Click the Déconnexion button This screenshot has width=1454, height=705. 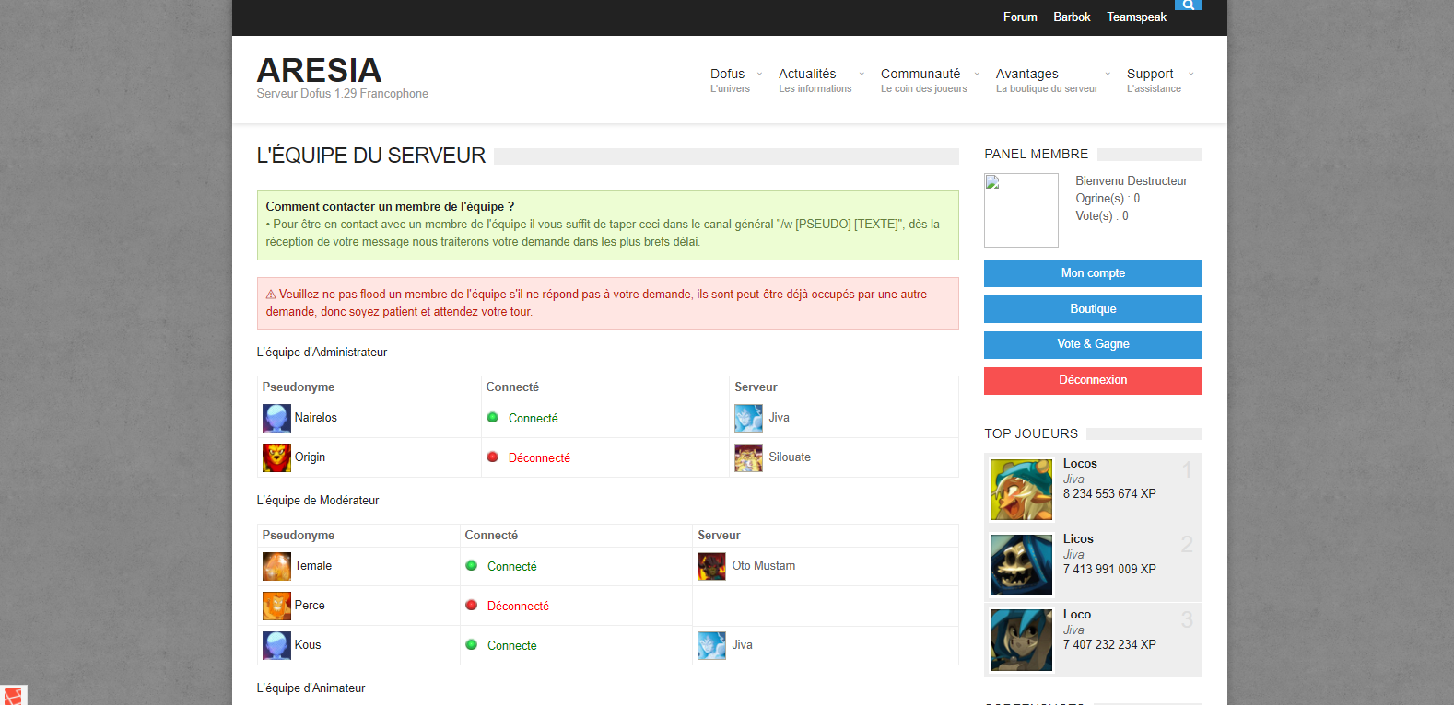point(1093,380)
